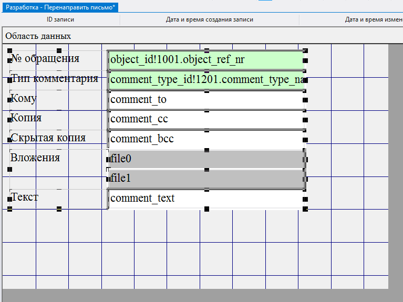Click the 'Вложения' label control
403x302 pixels.
pyautogui.click(x=36, y=158)
